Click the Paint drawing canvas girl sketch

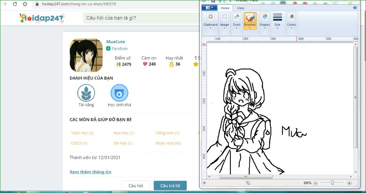point(245,121)
